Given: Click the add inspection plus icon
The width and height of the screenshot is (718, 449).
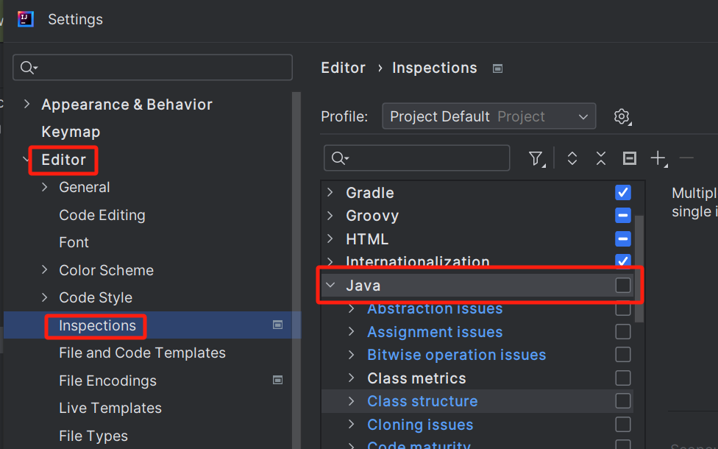Looking at the screenshot, I should [658, 158].
